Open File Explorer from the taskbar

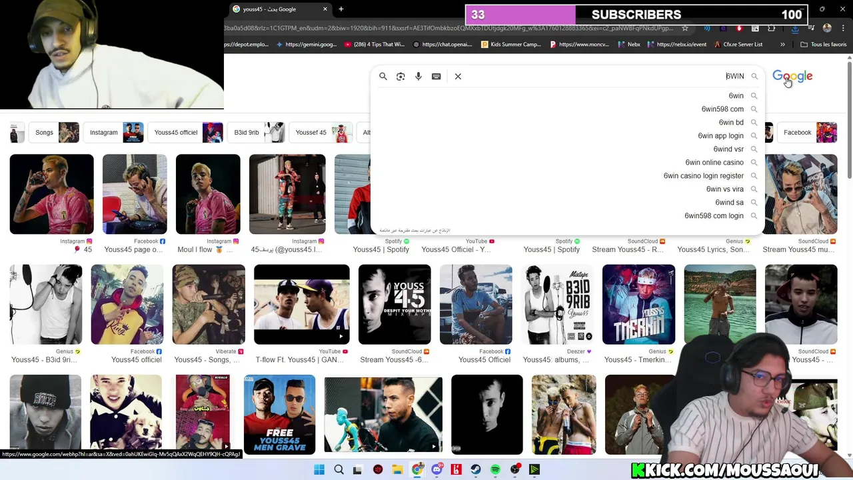coord(397,470)
